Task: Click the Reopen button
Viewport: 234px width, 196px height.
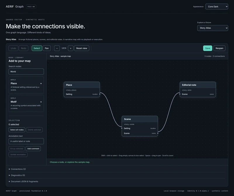Action: click(x=219, y=48)
